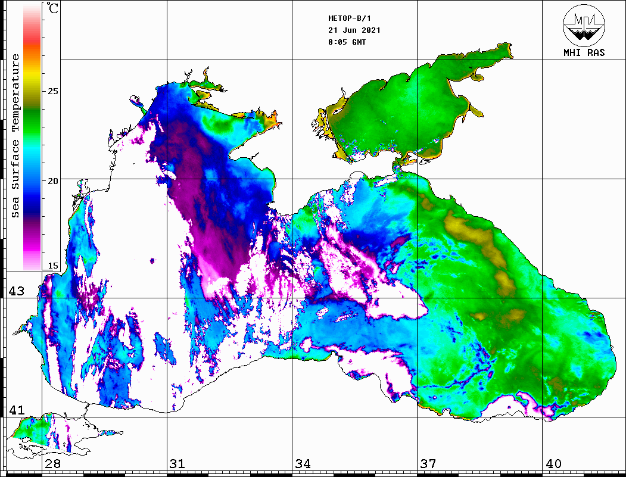This screenshot has width=626, height=477.
Task: Click the longitude label '31'
Action: (x=177, y=464)
